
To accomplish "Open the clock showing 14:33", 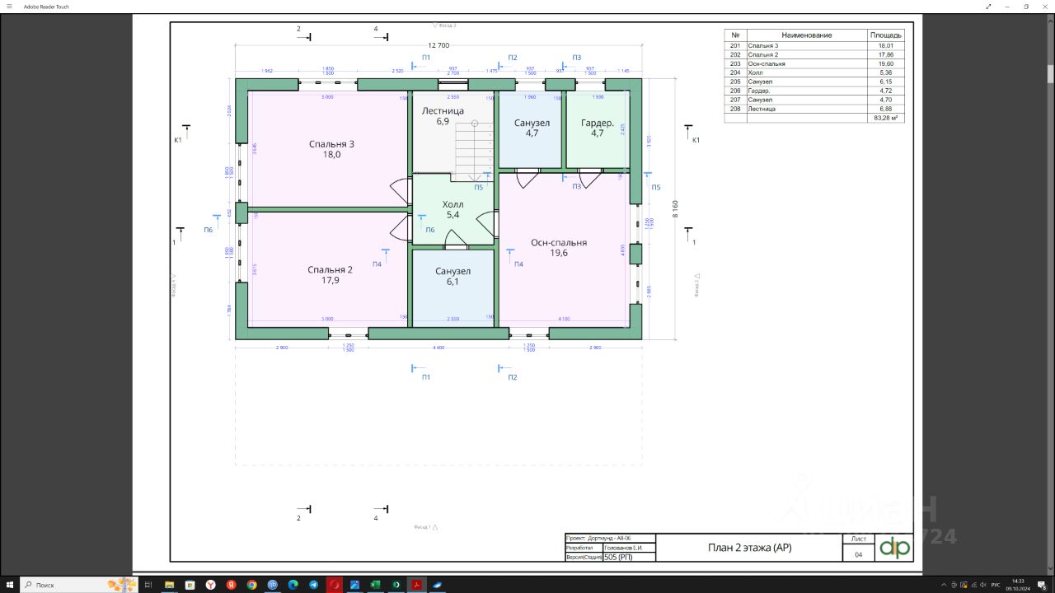I will click(1020, 585).
